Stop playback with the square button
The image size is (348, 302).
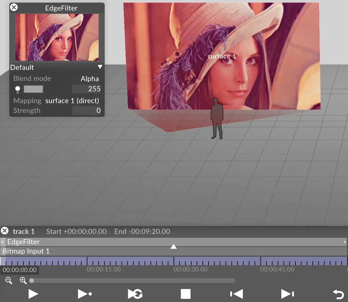[186, 294]
